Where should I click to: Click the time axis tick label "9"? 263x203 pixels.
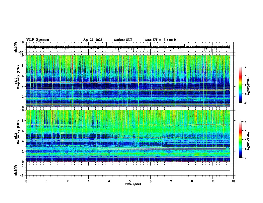point(213,181)
